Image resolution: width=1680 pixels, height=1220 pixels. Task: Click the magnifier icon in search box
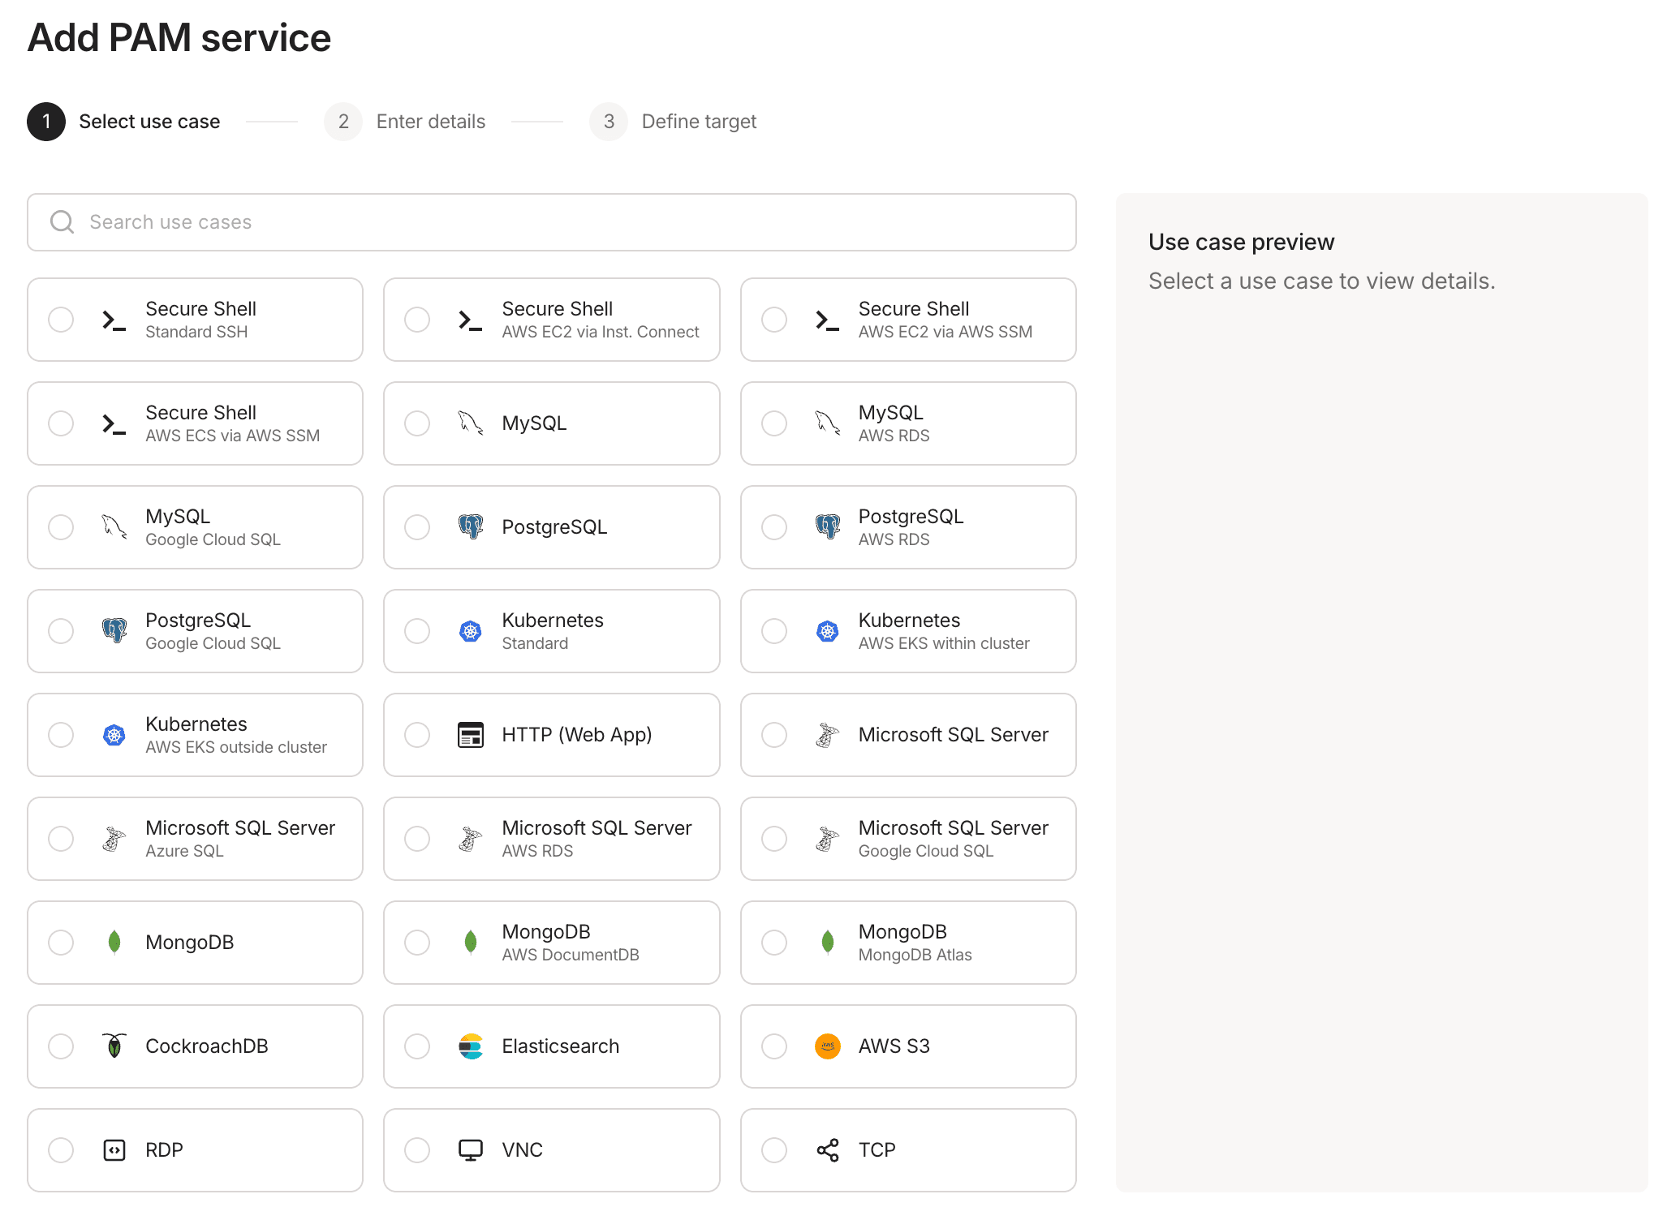tap(62, 222)
